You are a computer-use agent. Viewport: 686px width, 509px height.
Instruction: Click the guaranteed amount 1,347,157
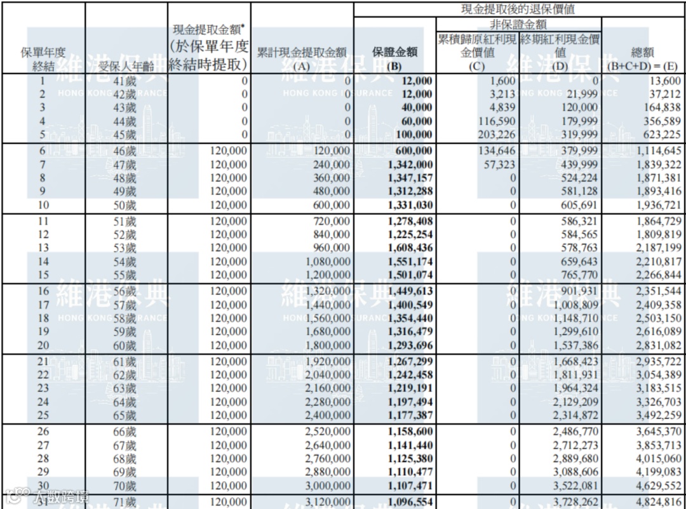(x=410, y=178)
